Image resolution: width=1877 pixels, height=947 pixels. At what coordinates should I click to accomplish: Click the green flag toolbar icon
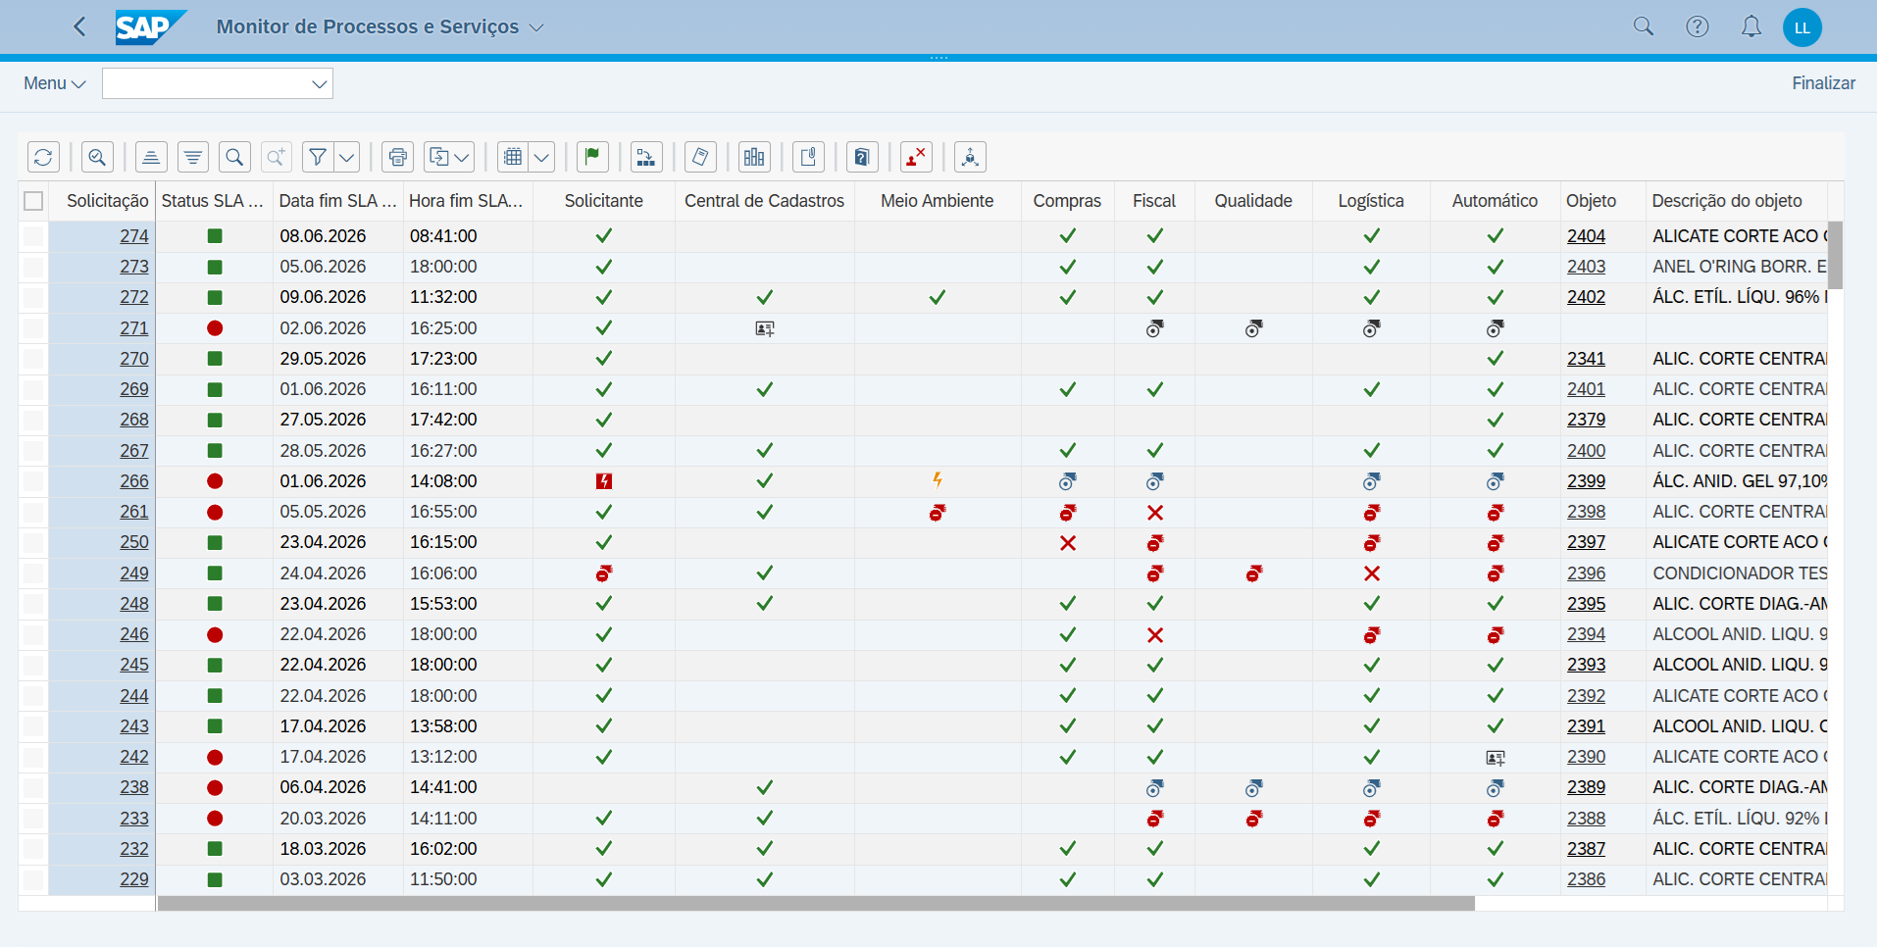click(592, 157)
